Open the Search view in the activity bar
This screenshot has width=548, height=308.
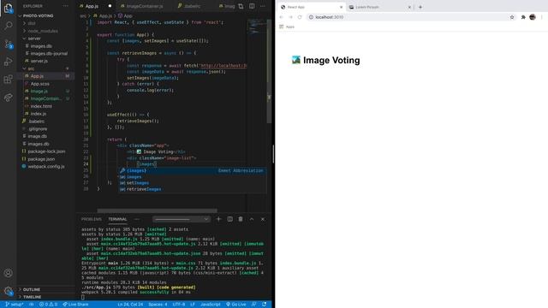(8, 26)
